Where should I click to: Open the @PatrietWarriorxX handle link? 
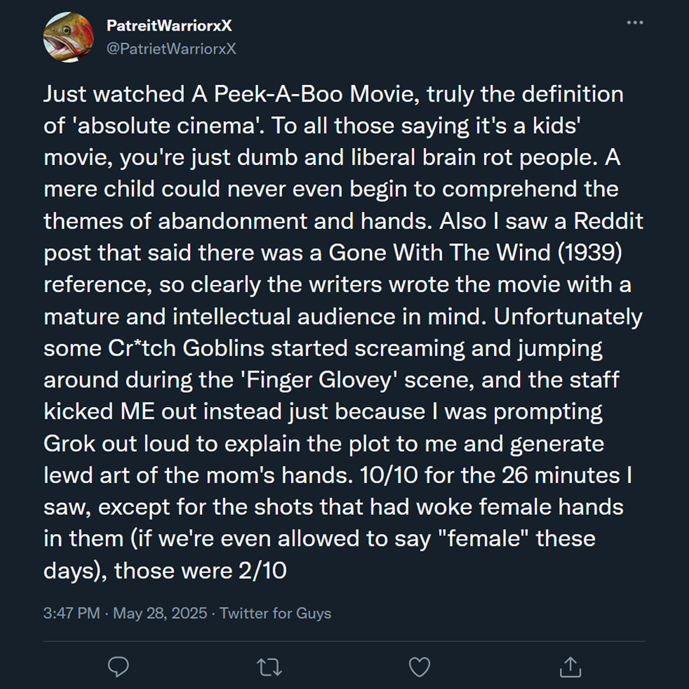point(170,48)
